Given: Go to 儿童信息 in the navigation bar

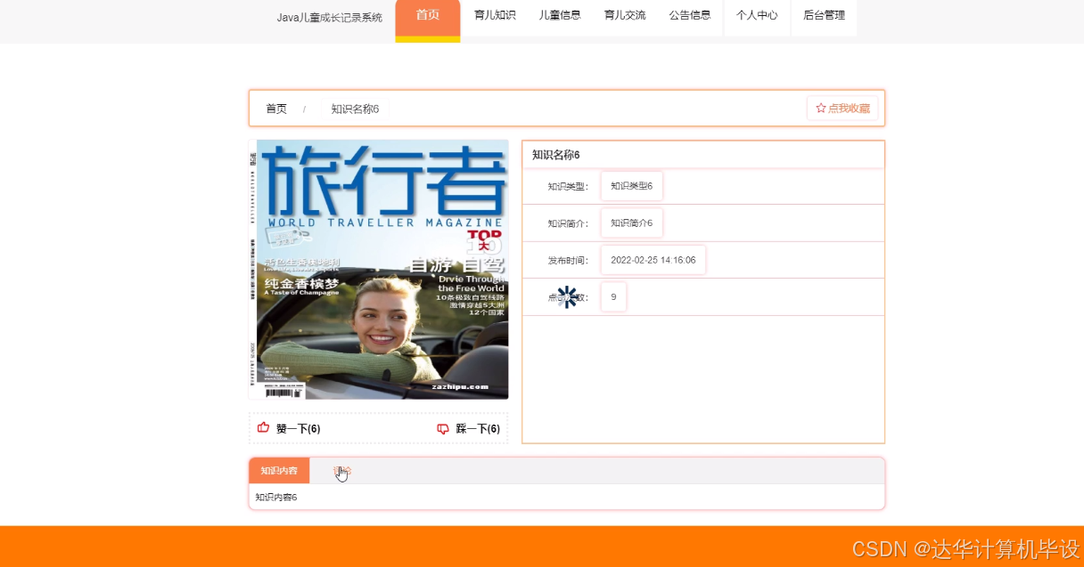Looking at the screenshot, I should (x=560, y=16).
